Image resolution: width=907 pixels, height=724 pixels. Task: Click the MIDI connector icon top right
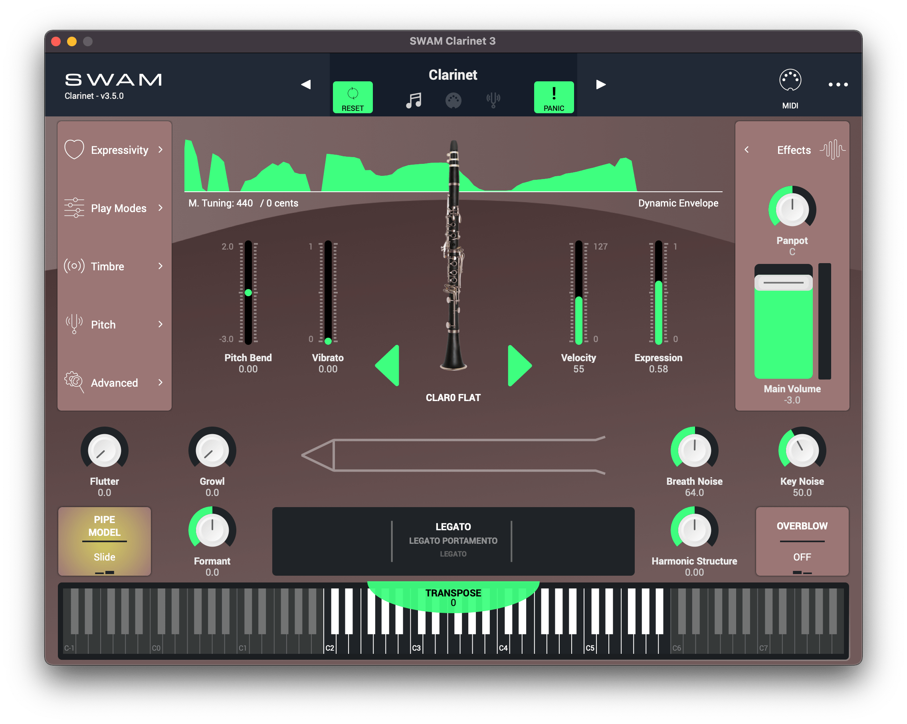click(x=790, y=80)
